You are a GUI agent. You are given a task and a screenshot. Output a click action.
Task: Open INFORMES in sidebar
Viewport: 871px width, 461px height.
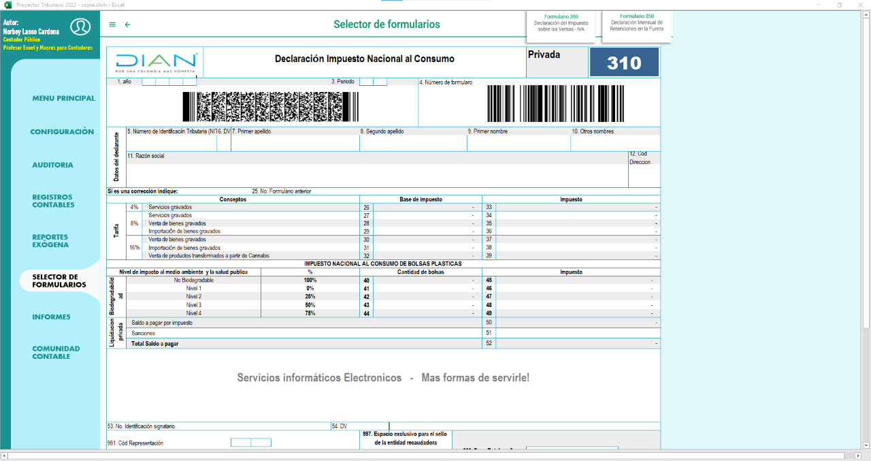pyautogui.click(x=51, y=317)
